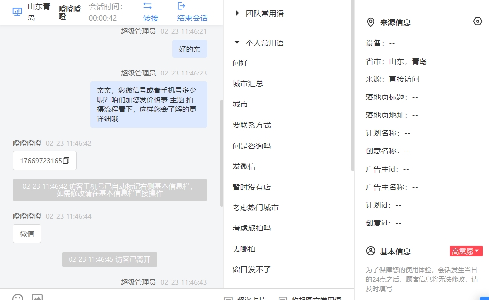Viewport: 489px width, 300px height.
Task: Click the 落地页标题 info row
Action: (x=392, y=97)
